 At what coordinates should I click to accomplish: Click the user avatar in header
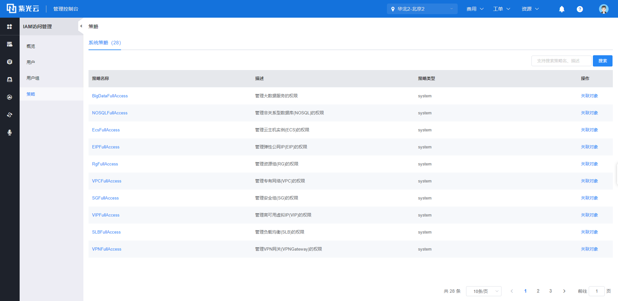pyautogui.click(x=604, y=9)
